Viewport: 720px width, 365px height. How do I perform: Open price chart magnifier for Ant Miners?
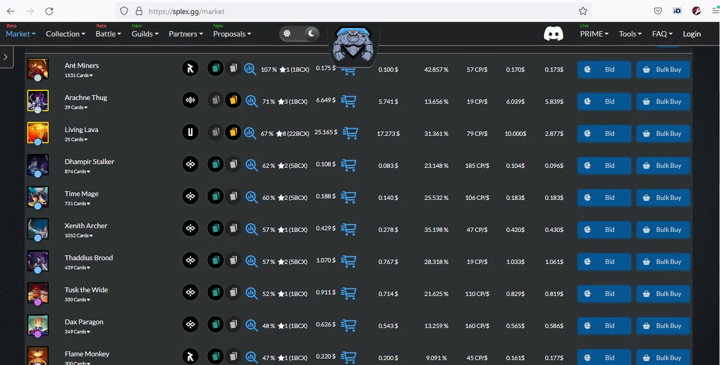tap(251, 69)
